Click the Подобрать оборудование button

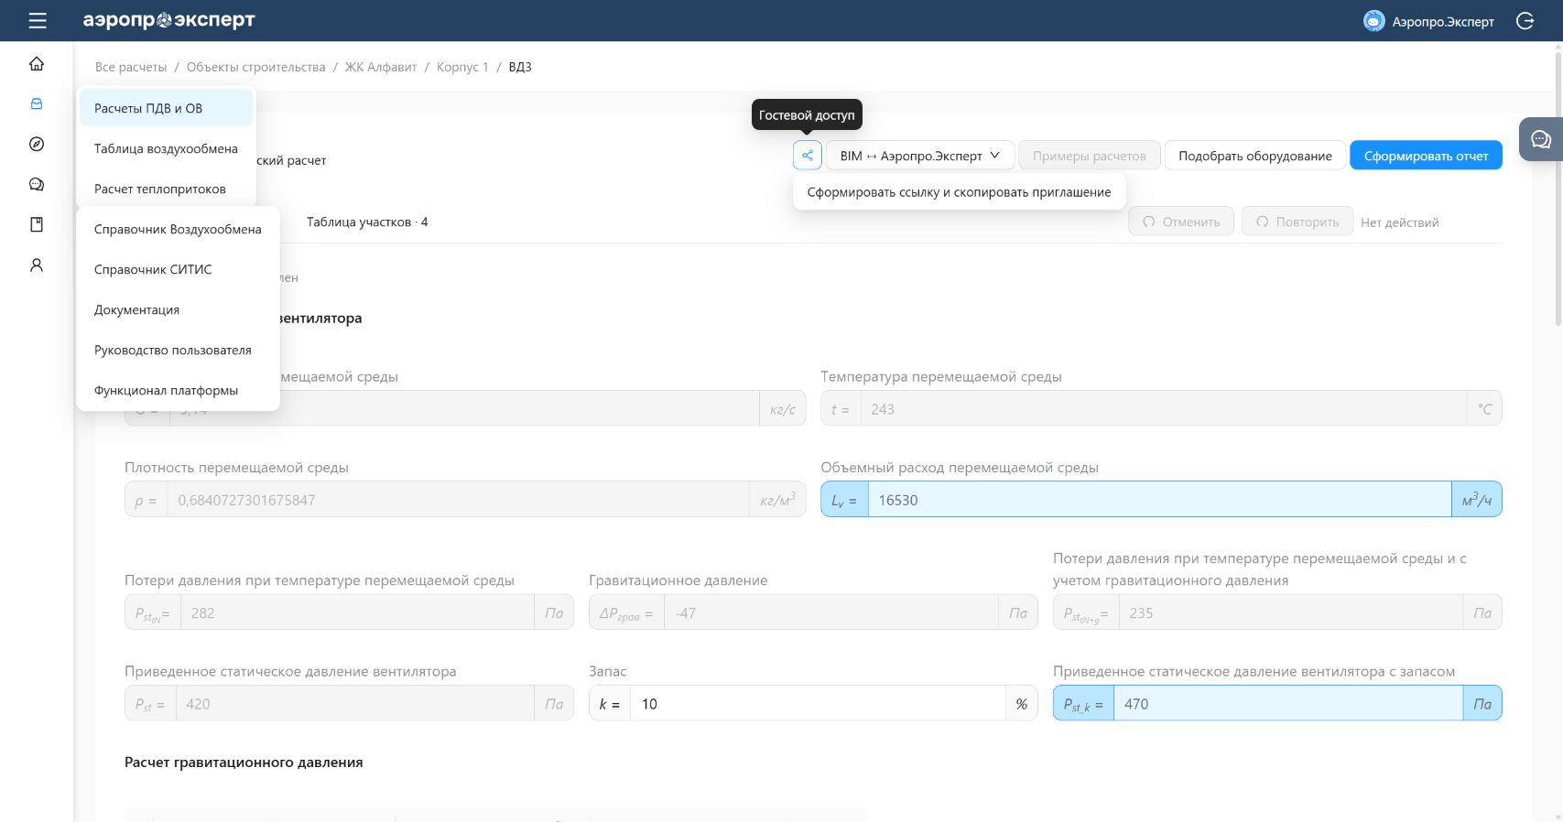(1255, 156)
